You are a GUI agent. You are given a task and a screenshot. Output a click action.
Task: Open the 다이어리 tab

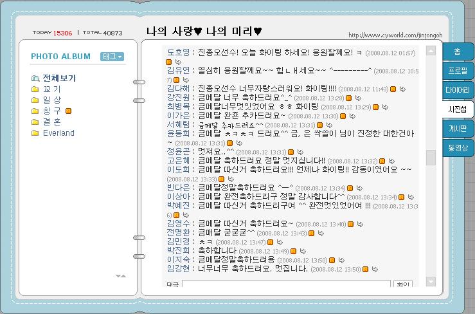point(458,89)
